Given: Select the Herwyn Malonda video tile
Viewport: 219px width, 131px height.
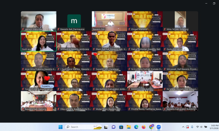Looking at the screenshot, I should tap(39, 21).
